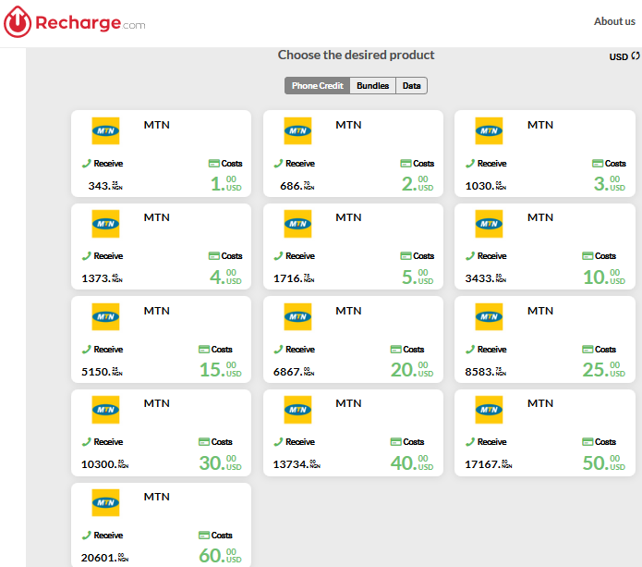Click MTN logo on 10.00 USD card
642x567 pixels.
coord(489,224)
